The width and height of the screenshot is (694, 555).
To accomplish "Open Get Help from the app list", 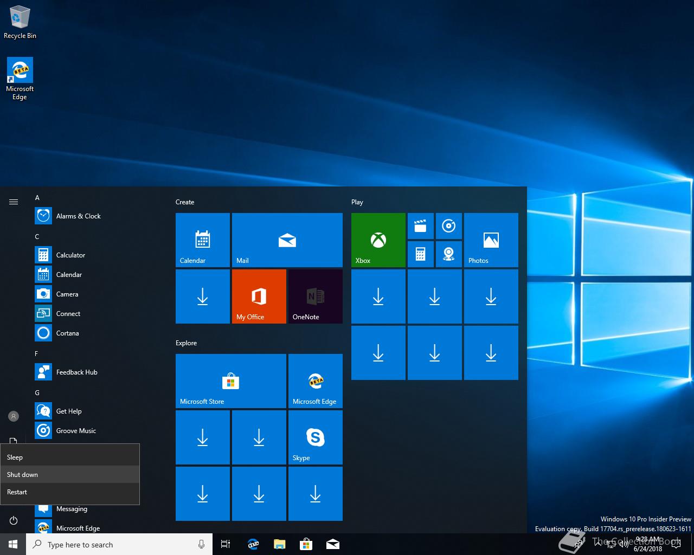I will pyautogui.click(x=98, y=411).
